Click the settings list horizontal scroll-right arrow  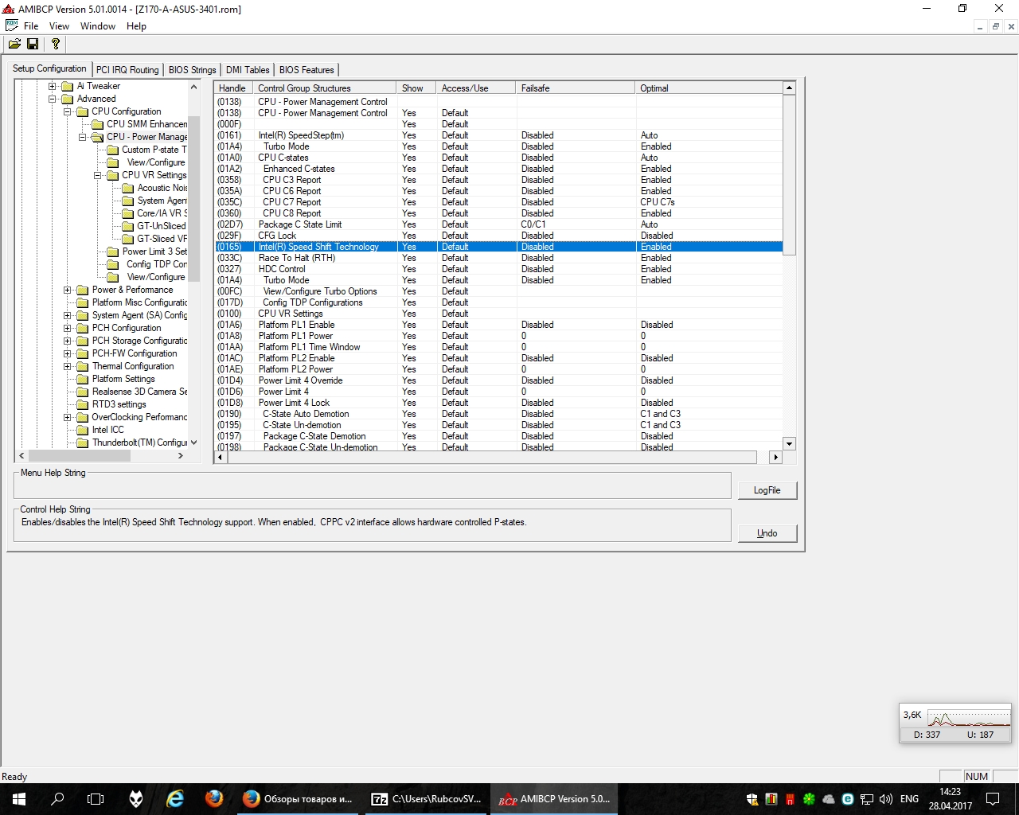coord(776,458)
